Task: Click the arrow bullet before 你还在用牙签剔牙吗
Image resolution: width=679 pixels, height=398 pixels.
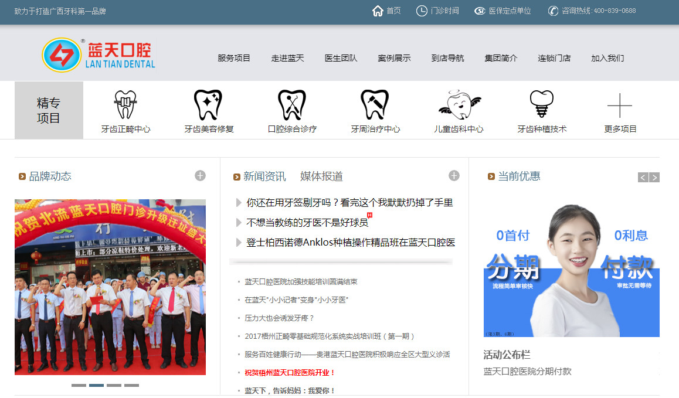Action: (239, 203)
